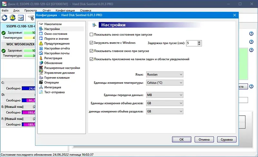The image size is (258, 157).
Task: Open the Предупреждения warning settings
Action: click(57, 44)
